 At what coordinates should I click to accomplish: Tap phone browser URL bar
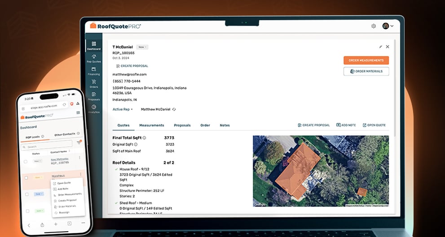(x=44, y=107)
